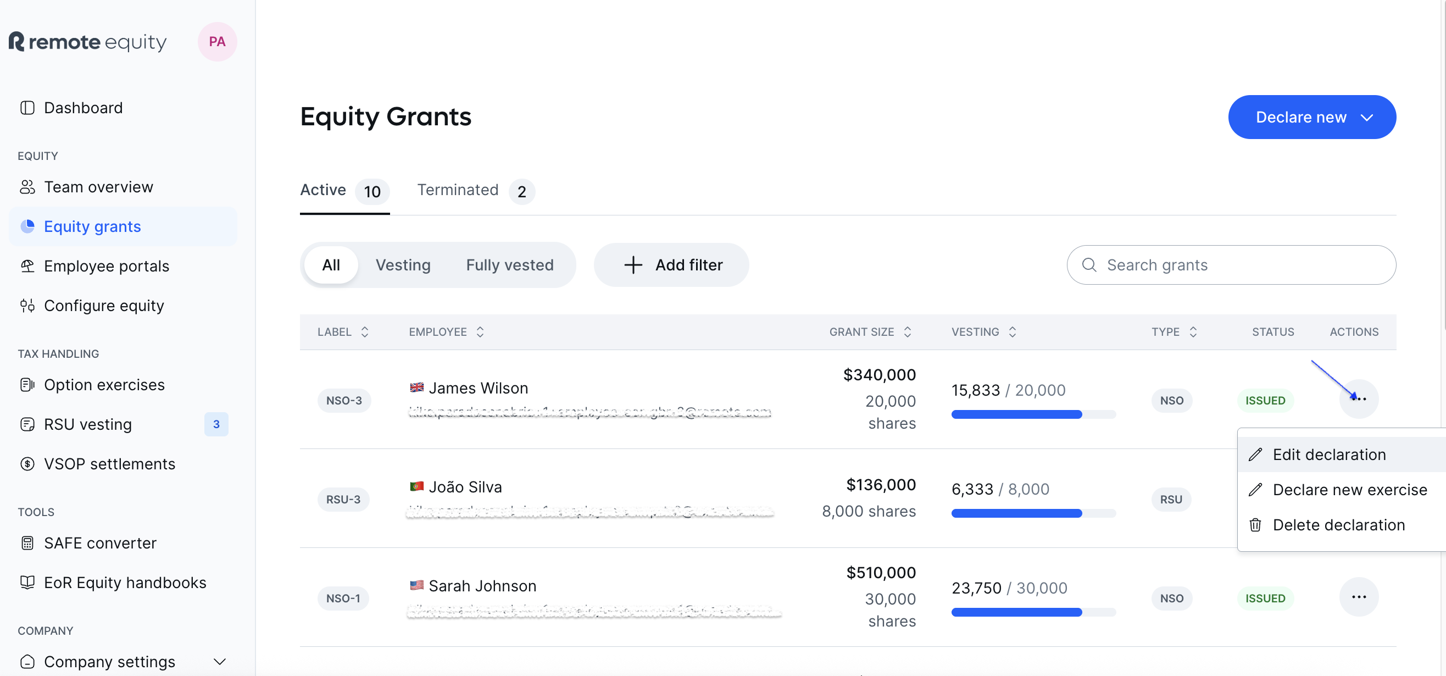
Task: Click the RSU vesting badge showing 3
Action: point(216,424)
